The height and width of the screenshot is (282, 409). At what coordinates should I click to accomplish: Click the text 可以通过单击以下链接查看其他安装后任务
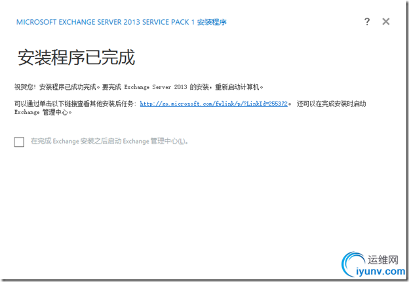[x=75, y=104]
